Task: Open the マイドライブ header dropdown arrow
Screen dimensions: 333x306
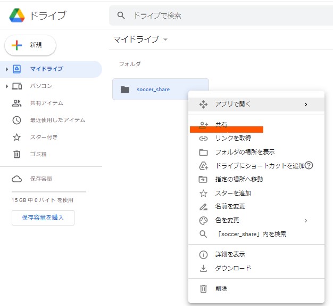Action: point(165,40)
